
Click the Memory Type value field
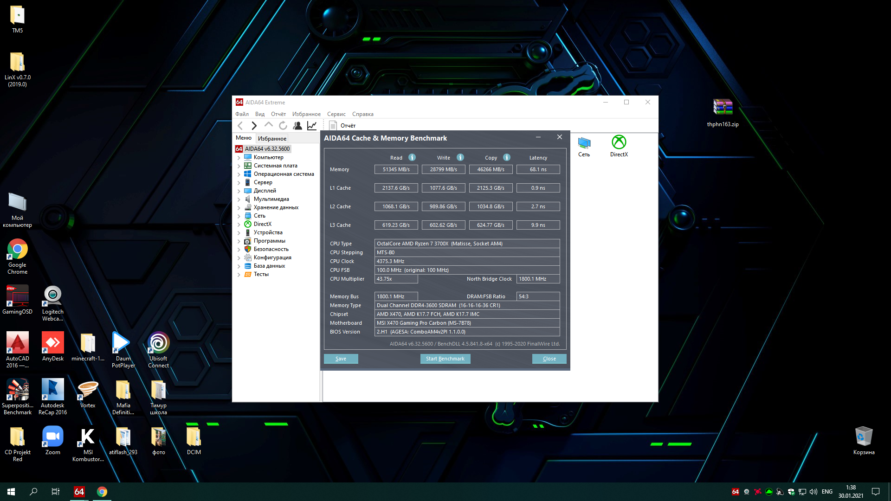(x=467, y=305)
